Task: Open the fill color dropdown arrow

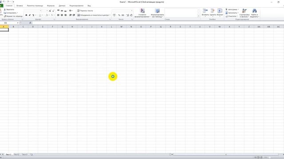Action: click(x=49, y=15)
